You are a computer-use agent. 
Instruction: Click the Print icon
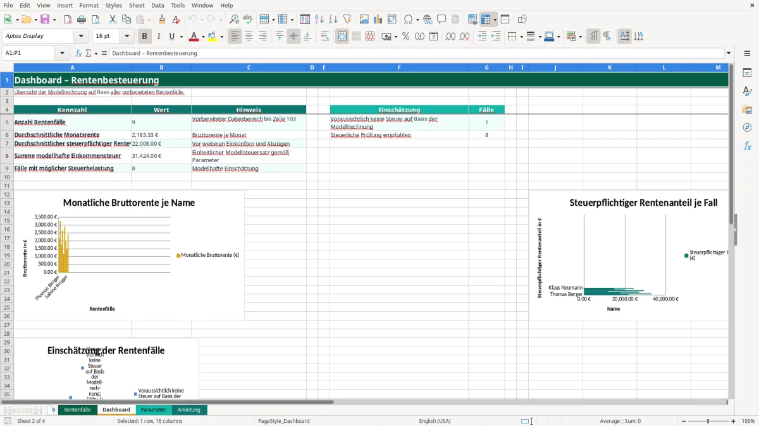(82, 20)
